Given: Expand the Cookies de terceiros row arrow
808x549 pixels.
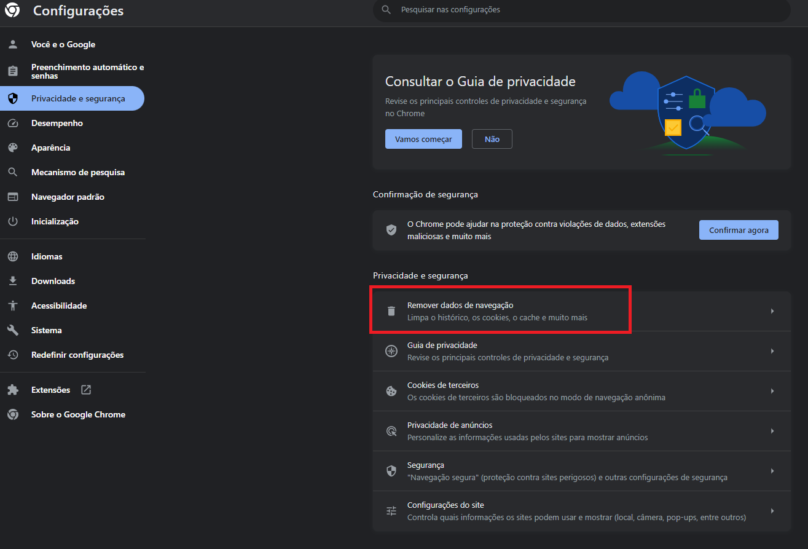Looking at the screenshot, I should point(772,391).
